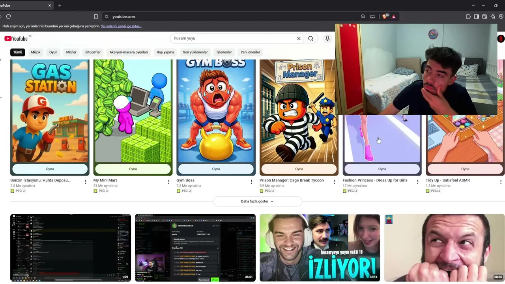The height and width of the screenshot is (284, 505).
Task: Click the magnifier search button
Action: point(311,38)
